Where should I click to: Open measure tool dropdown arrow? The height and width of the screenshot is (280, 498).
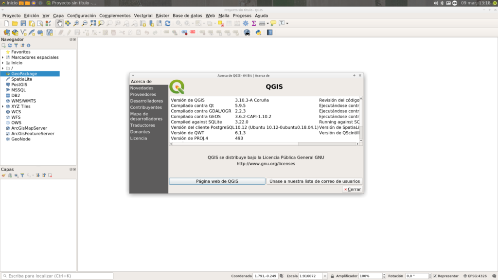click(268, 23)
